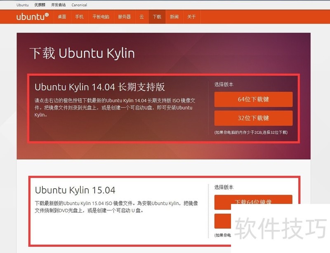
Task: Click the 15.04 description paragraph starting 下载最新版的Ubuntu Kylin
Action: click(x=116, y=207)
